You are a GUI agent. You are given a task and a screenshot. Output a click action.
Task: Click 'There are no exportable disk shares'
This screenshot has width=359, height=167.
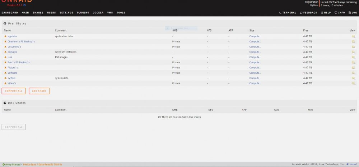(x=179, y=117)
